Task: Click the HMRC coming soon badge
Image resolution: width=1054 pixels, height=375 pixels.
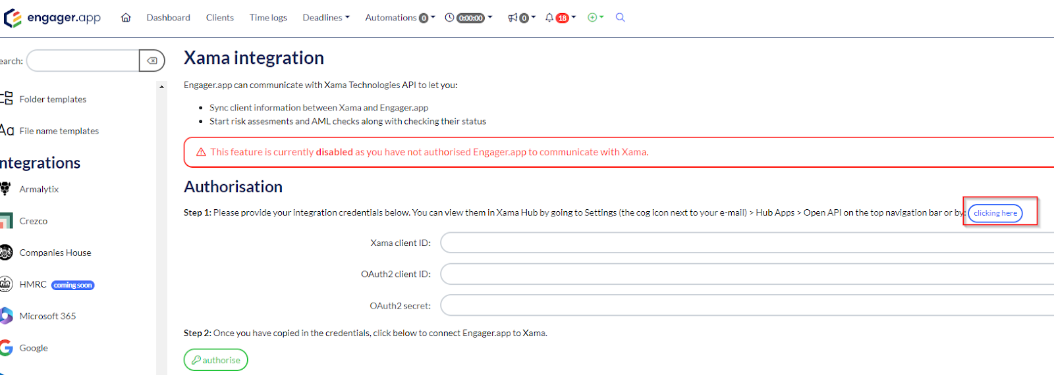Action: click(x=73, y=285)
